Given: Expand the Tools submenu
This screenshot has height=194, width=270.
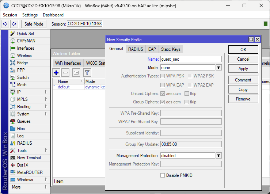Looking at the screenshot, I should (46, 150).
